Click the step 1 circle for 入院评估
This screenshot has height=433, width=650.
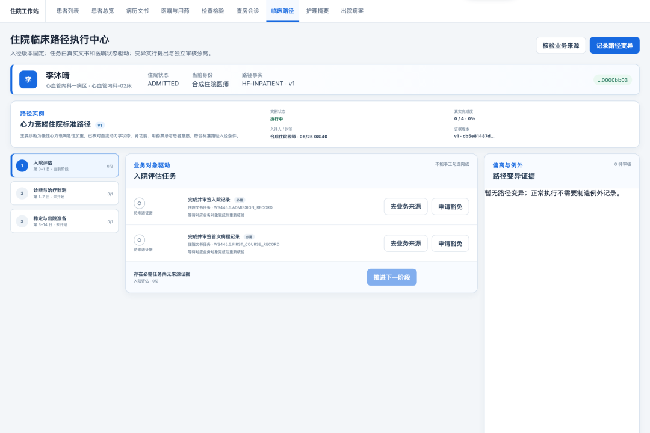tap(22, 166)
